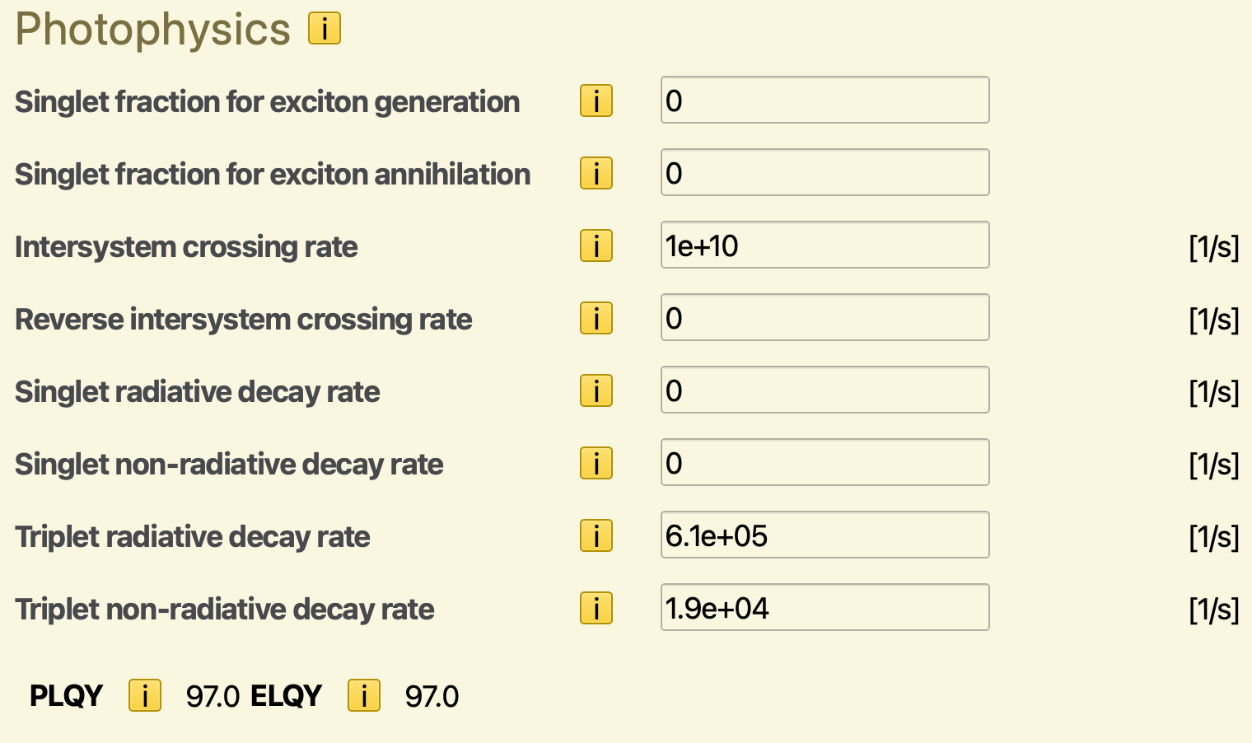Show info for Singlet fraction exciton annihilation
The image size is (1252, 743).
[596, 174]
